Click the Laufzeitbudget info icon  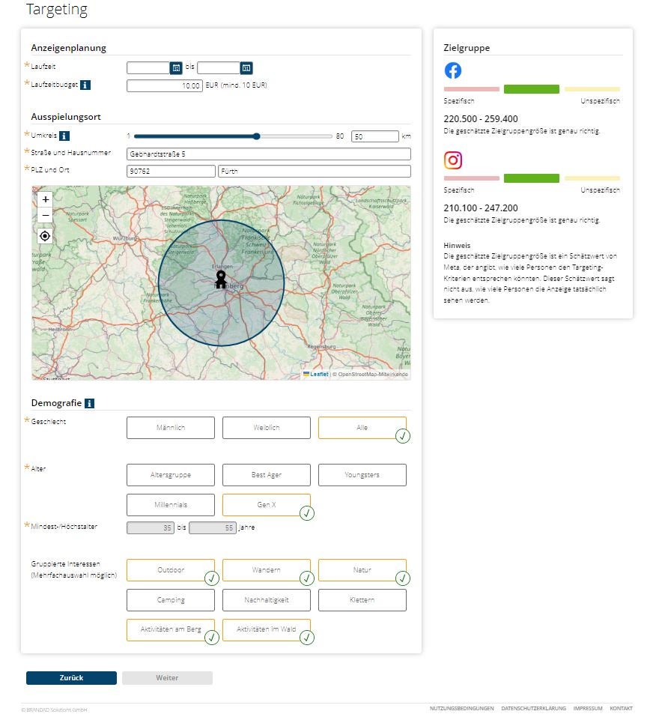coord(85,85)
